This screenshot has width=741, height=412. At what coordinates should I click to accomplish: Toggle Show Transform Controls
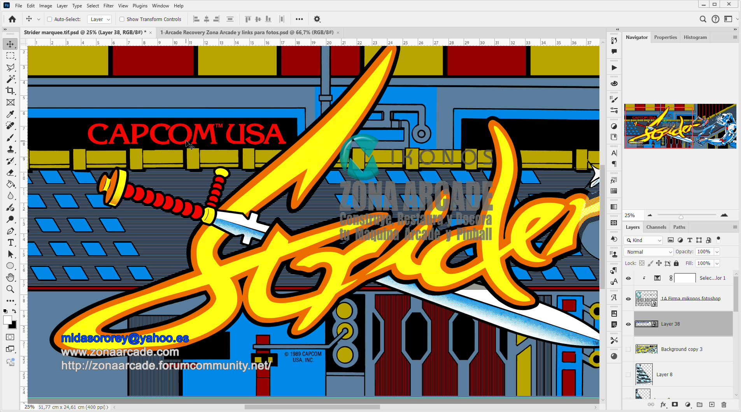[x=122, y=19]
